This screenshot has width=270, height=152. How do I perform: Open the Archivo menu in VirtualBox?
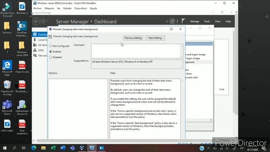coord(38,8)
